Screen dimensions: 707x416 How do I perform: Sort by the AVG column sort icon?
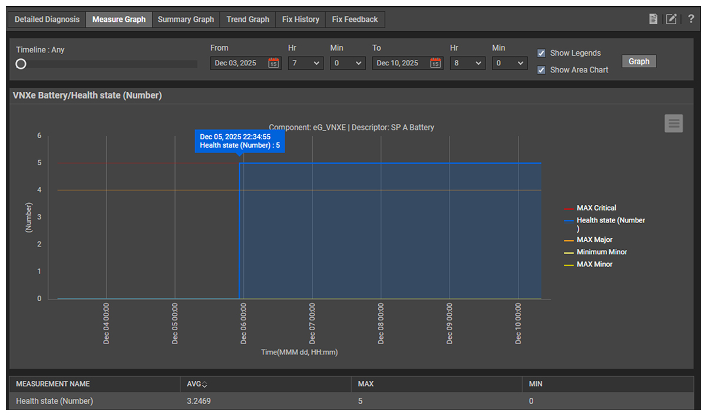coord(204,384)
